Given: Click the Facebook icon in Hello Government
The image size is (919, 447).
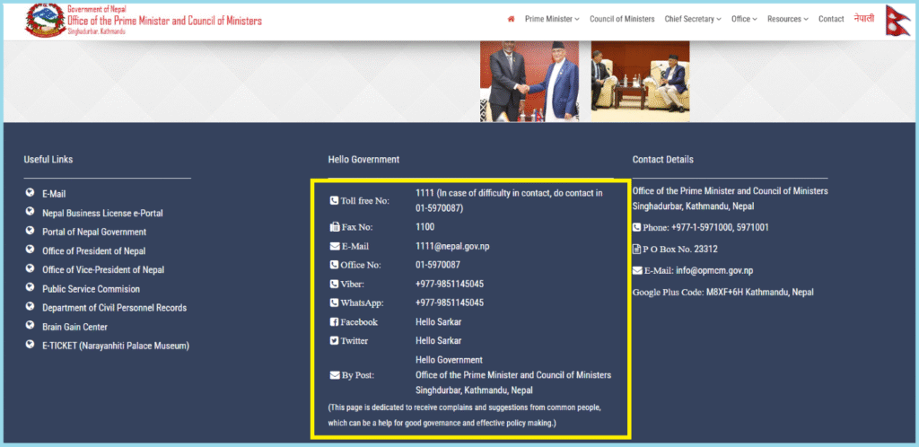Looking at the screenshot, I should pyautogui.click(x=335, y=322).
